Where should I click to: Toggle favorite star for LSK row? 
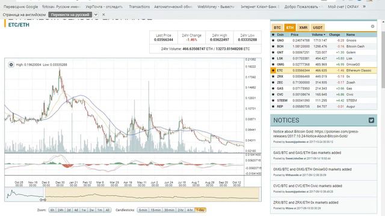pos(273,58)
